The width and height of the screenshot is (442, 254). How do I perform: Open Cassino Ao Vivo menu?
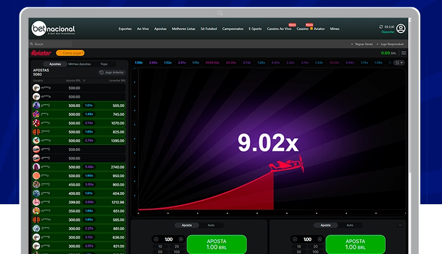(279, 29)
